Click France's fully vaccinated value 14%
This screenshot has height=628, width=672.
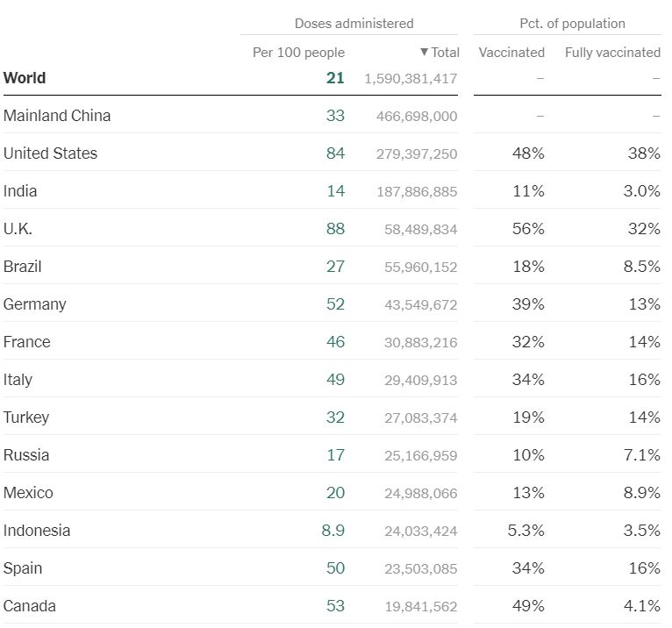click(644, 342)
